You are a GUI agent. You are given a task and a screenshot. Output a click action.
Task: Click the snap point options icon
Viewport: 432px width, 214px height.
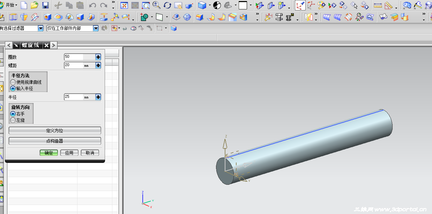click(x=114, y=28)
